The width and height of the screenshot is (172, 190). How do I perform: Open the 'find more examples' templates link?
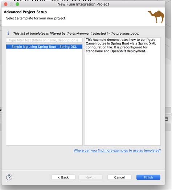pos(117,150)
